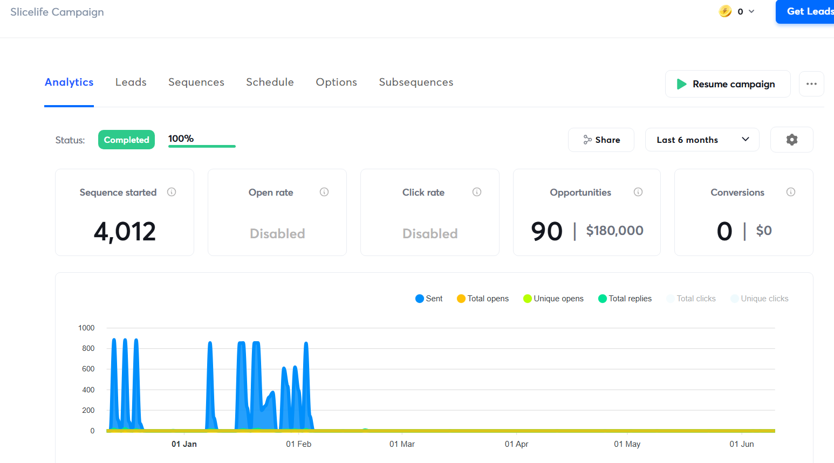Click the info icon beside Sequence started

[172, 192]
